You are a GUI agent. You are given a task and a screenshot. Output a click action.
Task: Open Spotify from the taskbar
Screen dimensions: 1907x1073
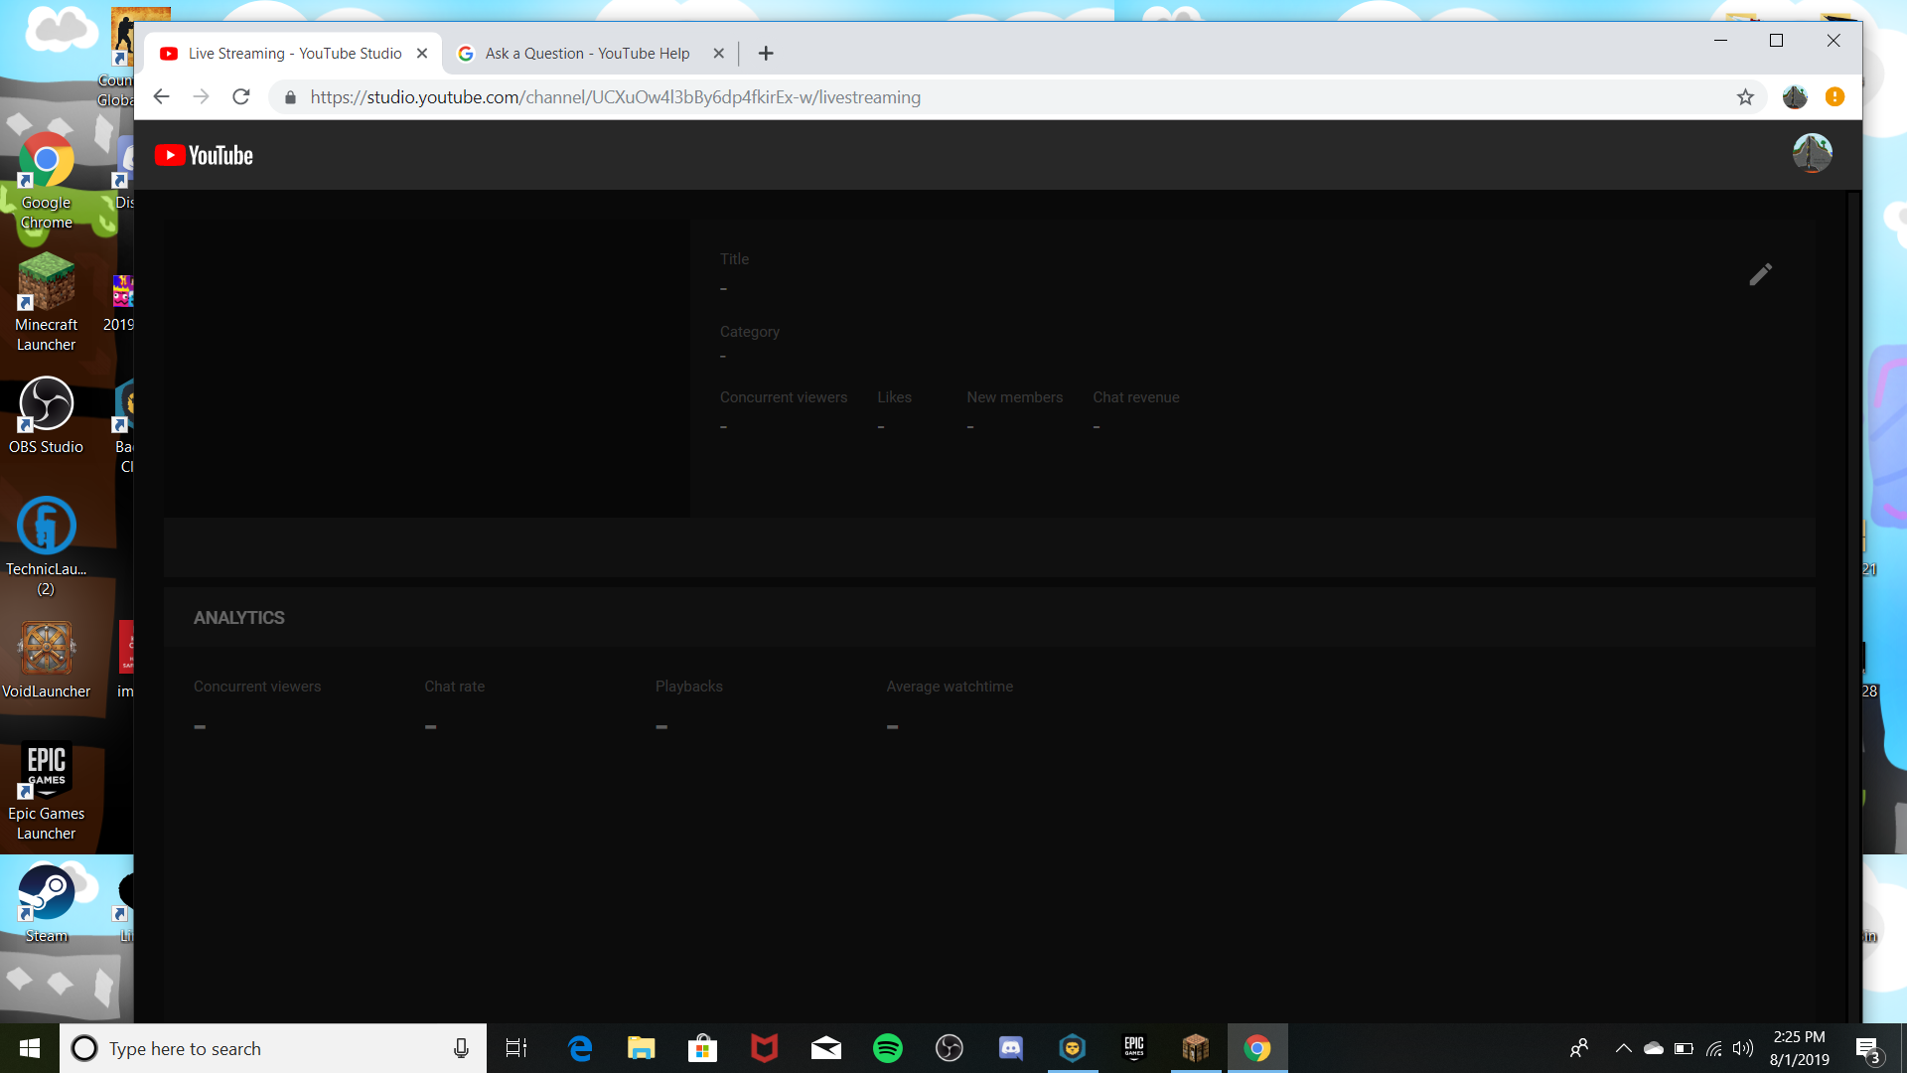tap(887, 1048)
